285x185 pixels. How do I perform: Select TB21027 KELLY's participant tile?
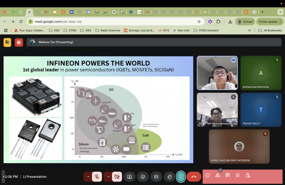[x=261, y=110]
